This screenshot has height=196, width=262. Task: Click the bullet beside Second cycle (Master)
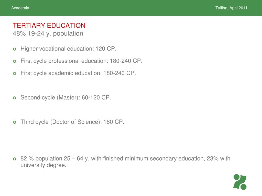pos(15,98)
